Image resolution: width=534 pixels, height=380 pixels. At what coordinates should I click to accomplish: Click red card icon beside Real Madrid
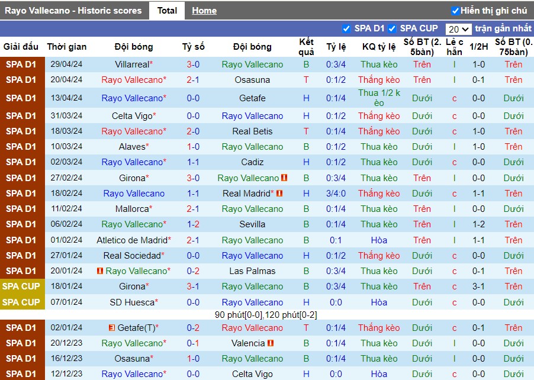279,194
